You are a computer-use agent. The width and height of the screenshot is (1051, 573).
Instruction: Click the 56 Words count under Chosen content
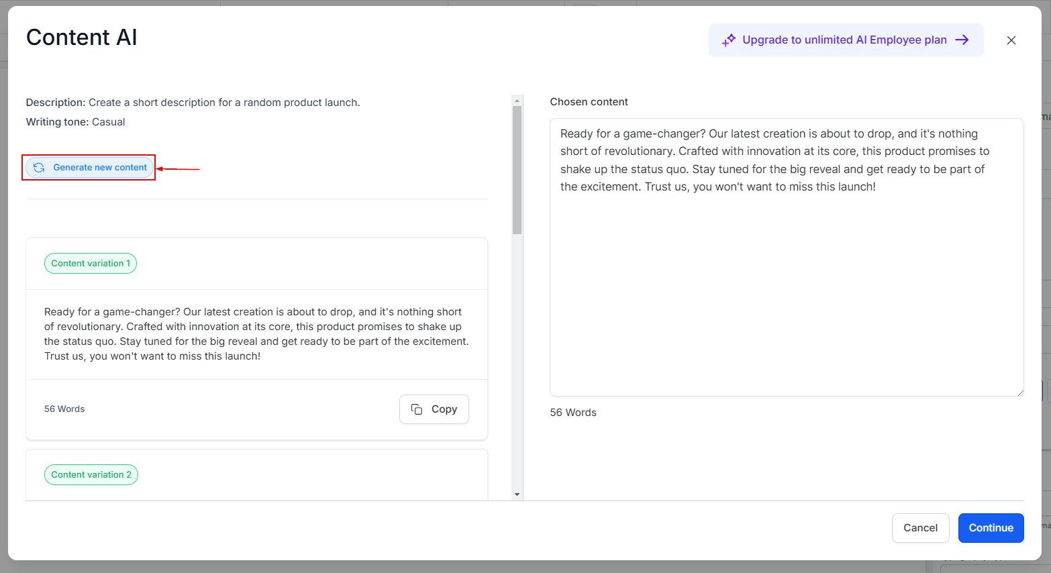tap(573, 413)
